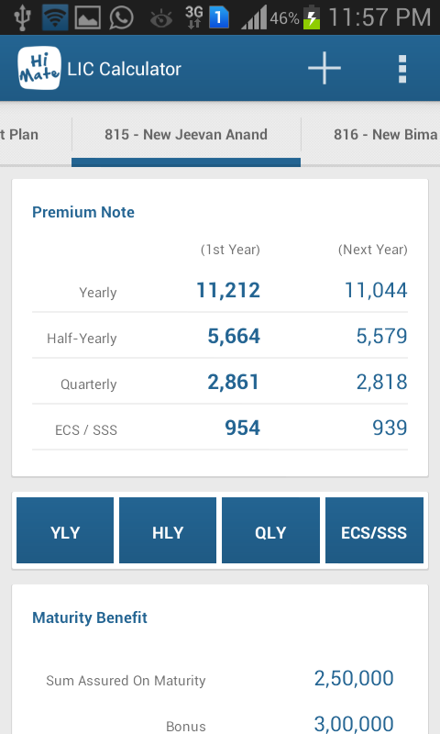Choose the YLY premium mode button
This screenshot has height=734, width=440.
tap(65, 530)
